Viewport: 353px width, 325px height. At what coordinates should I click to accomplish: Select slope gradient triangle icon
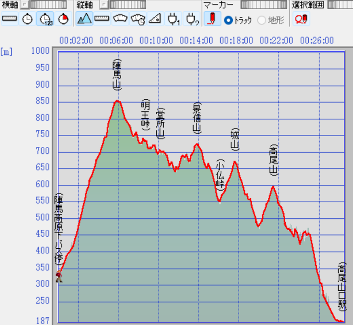[x=155, y=19]
